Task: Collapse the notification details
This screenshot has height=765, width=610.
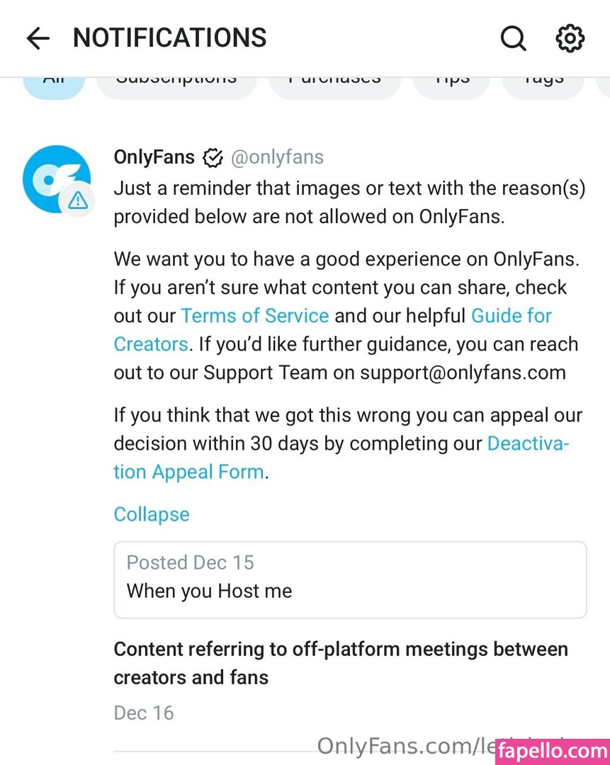Action: pos(152,514)
